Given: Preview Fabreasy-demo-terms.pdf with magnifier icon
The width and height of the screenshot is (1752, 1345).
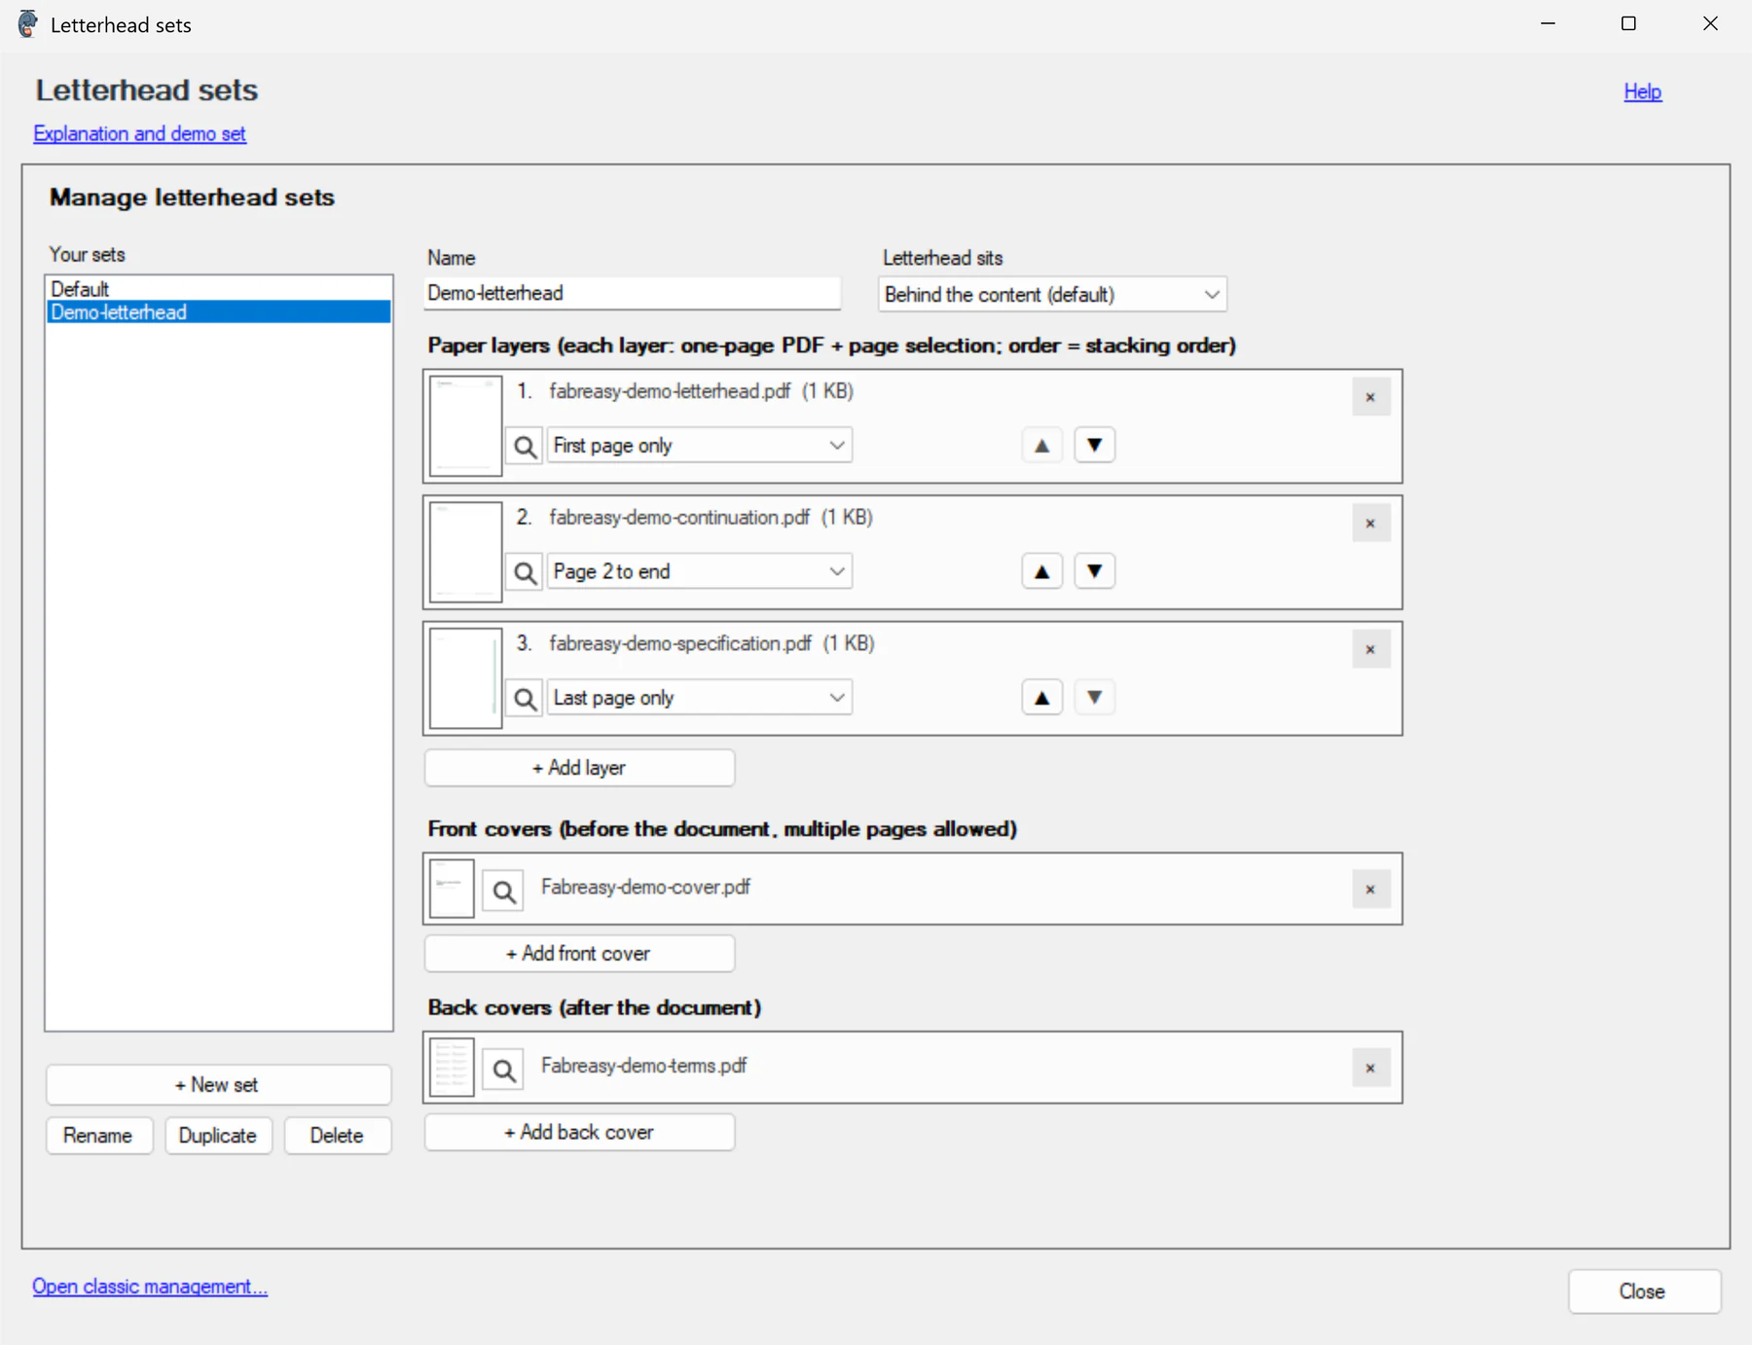Looking at the screenshot, I should [x=503, y=1071].
